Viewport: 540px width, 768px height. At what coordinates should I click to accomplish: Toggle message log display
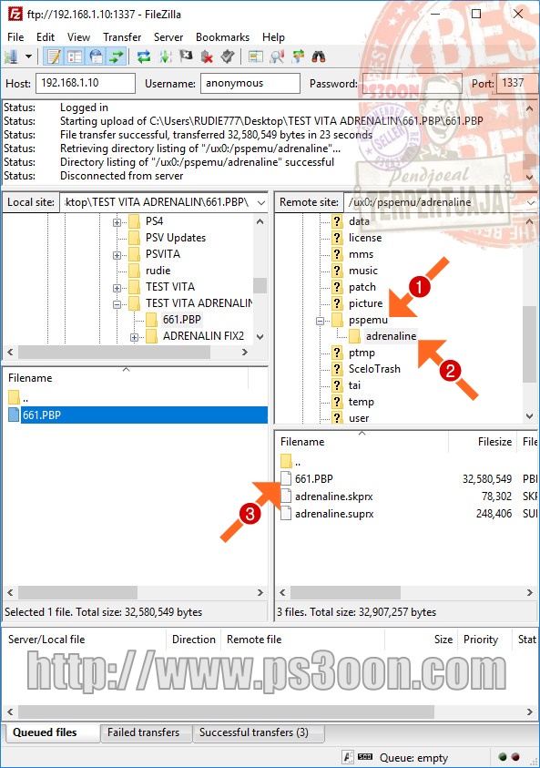point(54,56)
